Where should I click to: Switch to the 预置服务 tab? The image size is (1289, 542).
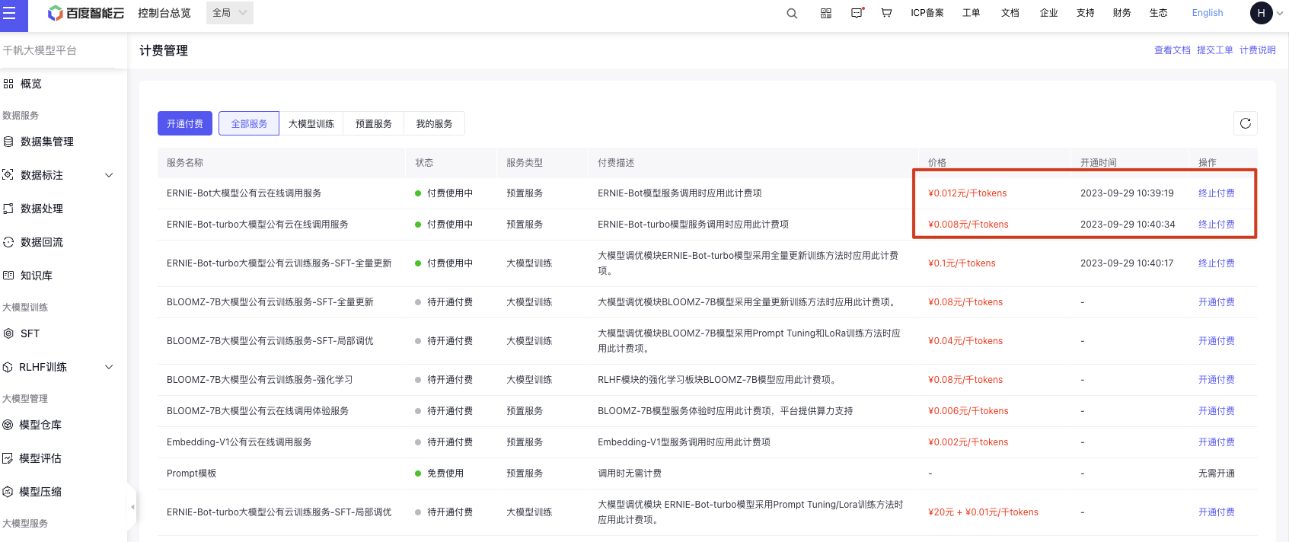pyautogui.click(x=373, y=123)
